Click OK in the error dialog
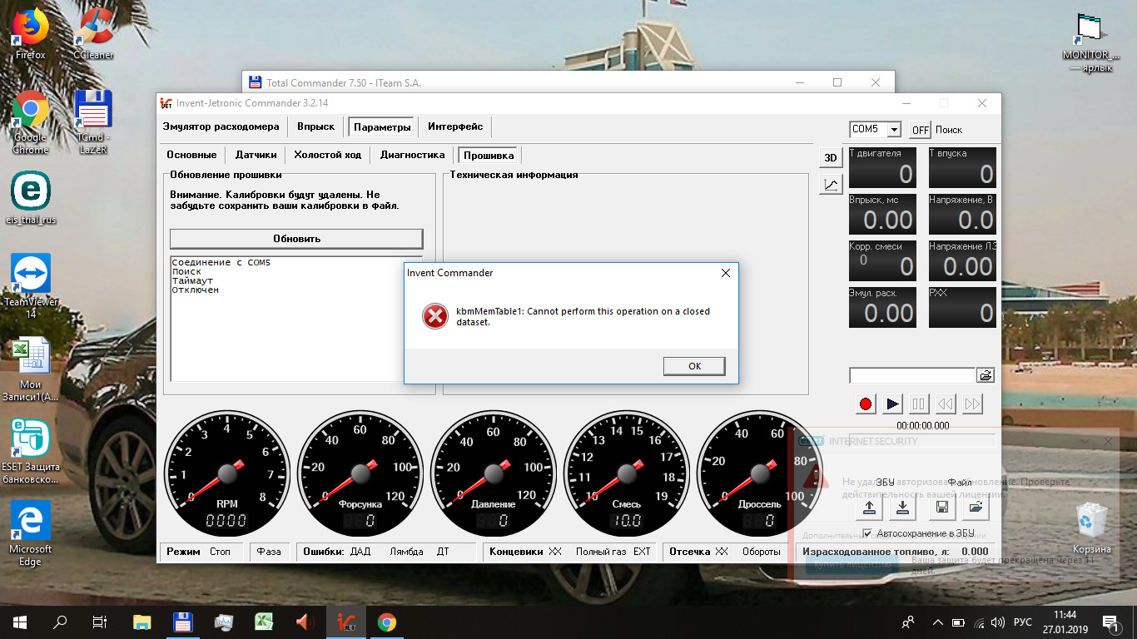The height and width of the screenshot is (639, 1137). coord(694,366)
